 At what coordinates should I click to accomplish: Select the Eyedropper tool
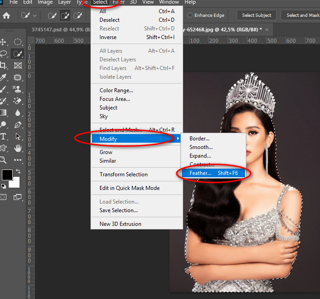(4, 78)
